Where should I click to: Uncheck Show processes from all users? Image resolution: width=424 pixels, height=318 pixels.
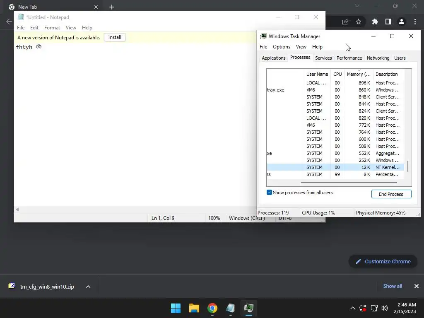coord(269,193)
